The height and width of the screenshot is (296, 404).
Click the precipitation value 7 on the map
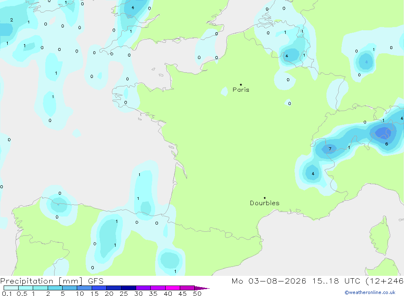point(330,149)
